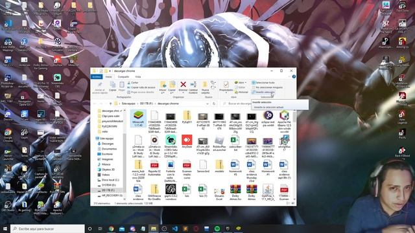
Task: Select Disco local (C:) in navigation pane
Action: coord(110,180)
